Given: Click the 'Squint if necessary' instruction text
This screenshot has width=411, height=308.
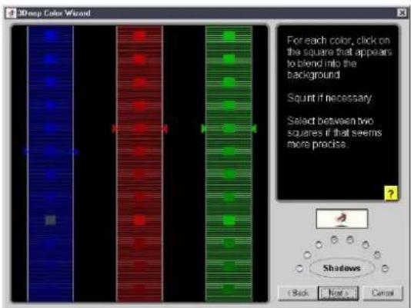Looking at the screenshot, I should tap(329, 98).
